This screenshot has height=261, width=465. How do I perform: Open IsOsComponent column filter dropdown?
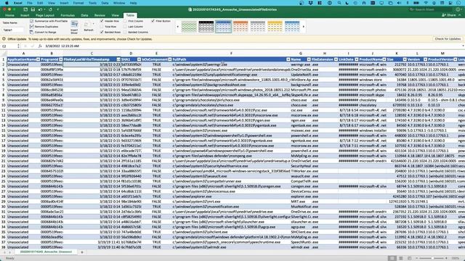coord(170,59)
